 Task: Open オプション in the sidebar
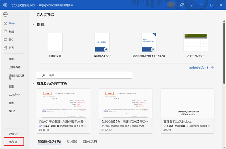[13, 142]
